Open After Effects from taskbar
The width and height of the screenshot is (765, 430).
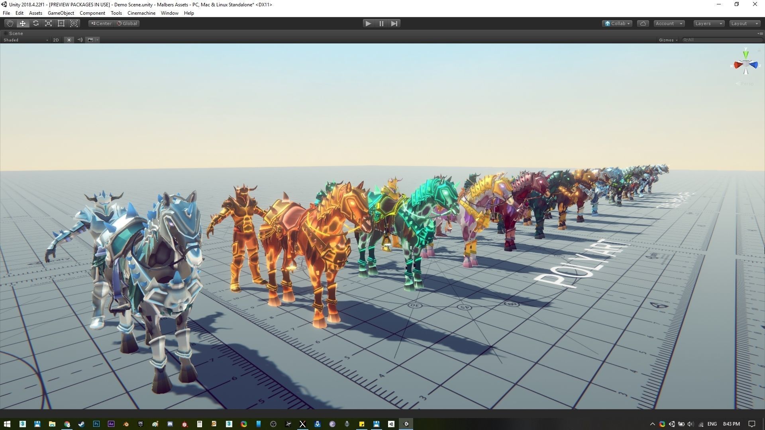click(x=111, y=424)
